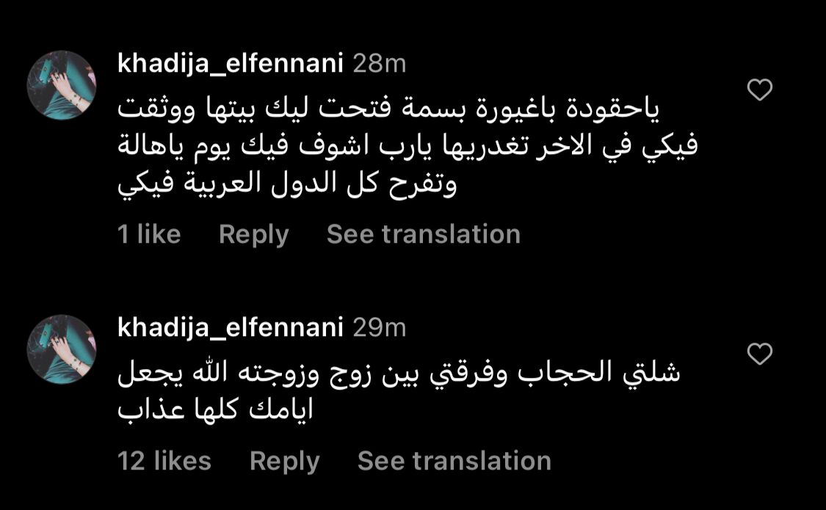Reply to the comment with 12 likes

[284, 461]
